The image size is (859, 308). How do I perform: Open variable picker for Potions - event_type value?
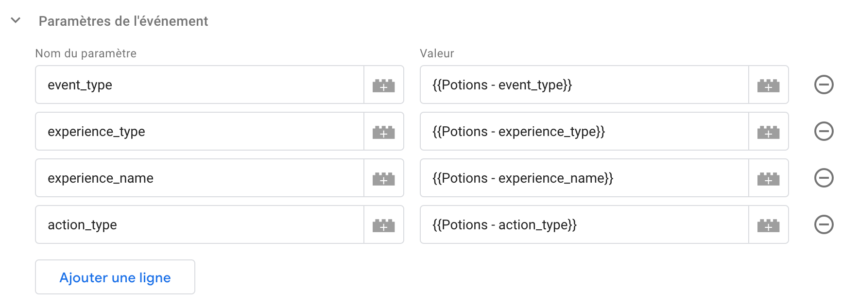pyautogui.click(x=769, y=85)
